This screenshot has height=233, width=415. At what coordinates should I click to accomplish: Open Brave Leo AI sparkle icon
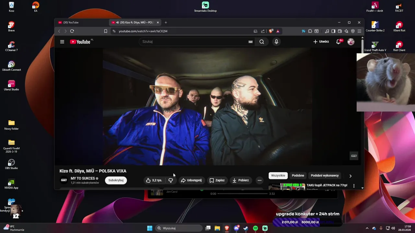point(346,31)
